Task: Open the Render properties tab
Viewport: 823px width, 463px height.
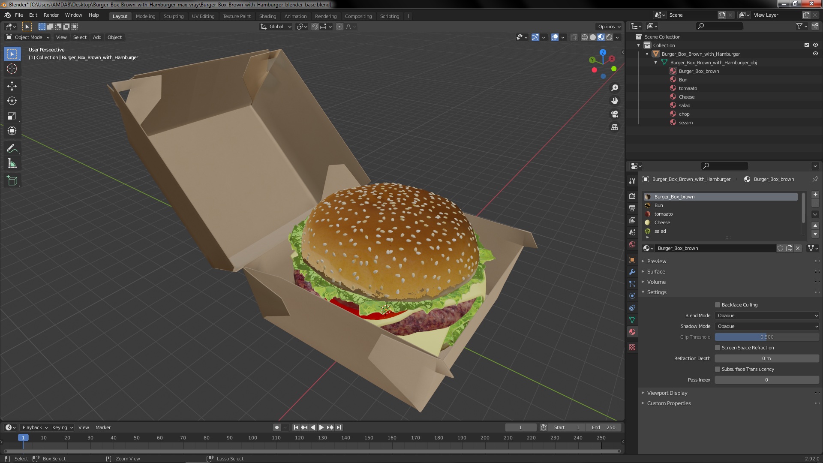Action: 632,196
